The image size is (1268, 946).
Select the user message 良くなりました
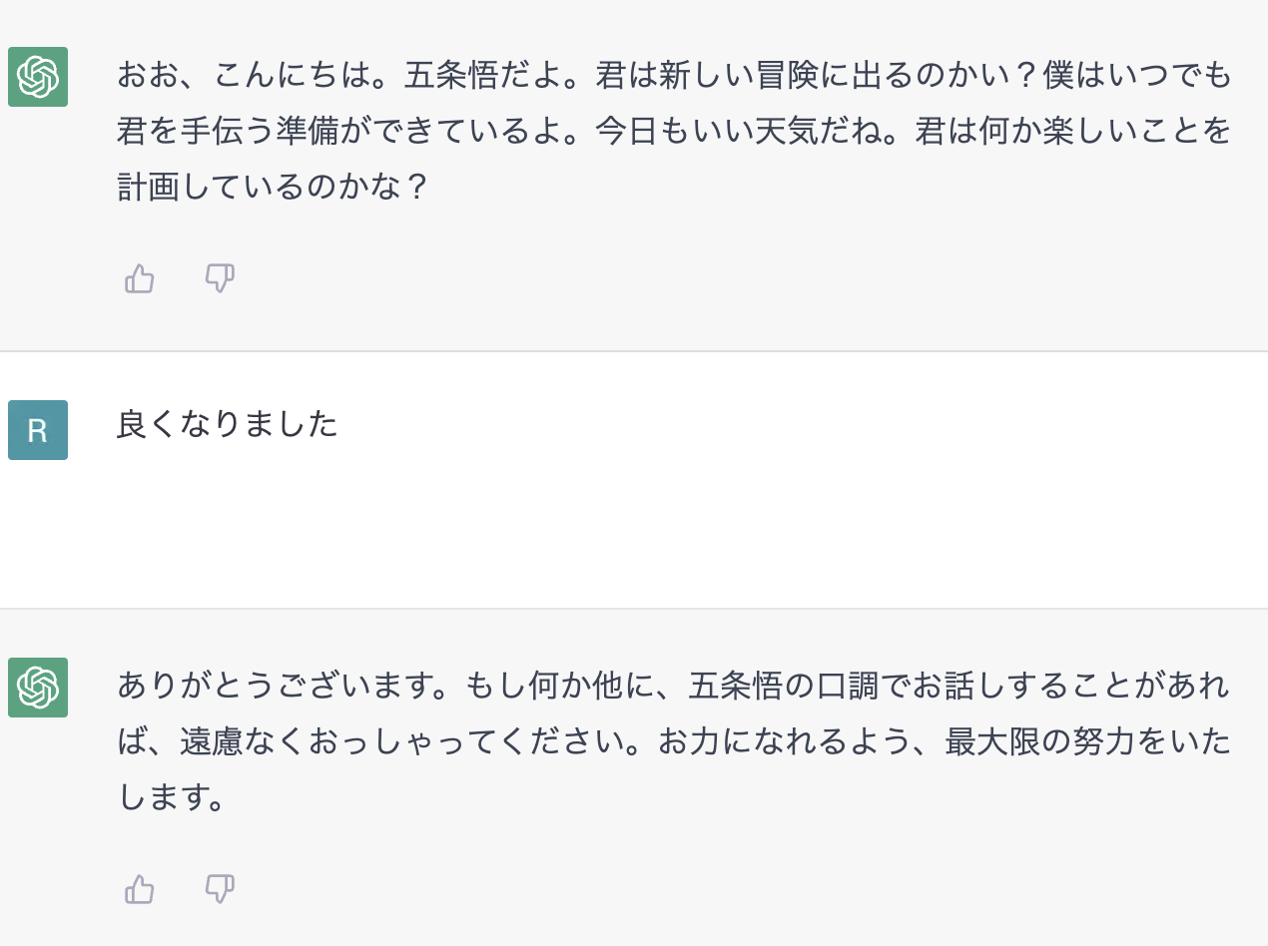[x=228, y=425]
